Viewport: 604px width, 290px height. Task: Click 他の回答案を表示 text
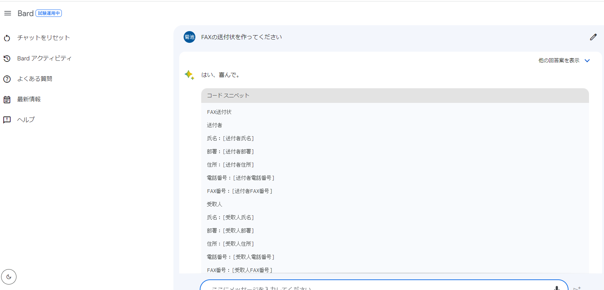click(x=559, y=60)
